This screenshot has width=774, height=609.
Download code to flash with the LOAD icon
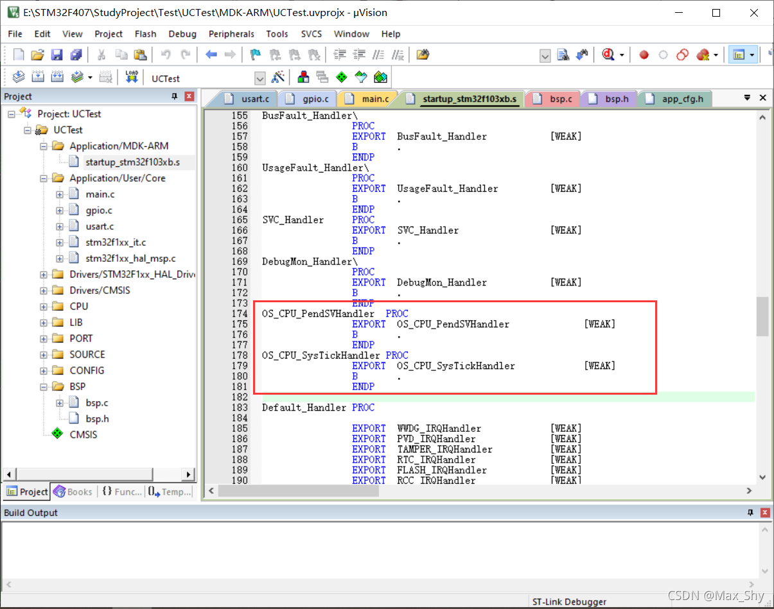click(132, 78)
